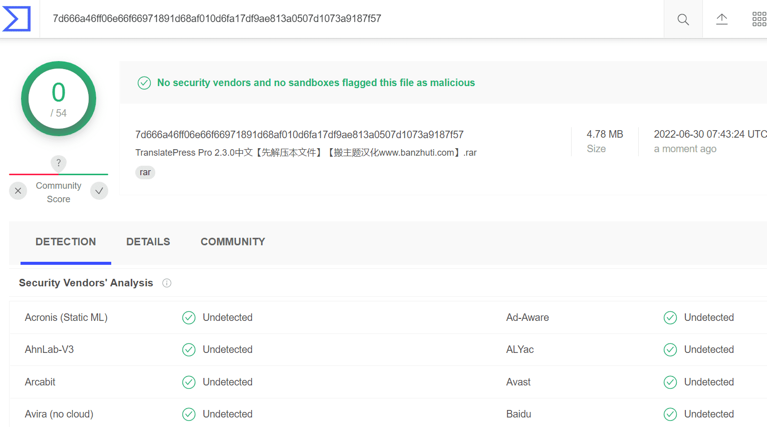The height and width of the screenshot is (427, 767).
Task: Click the 4.78 MB size value
Action: coord(605,134)
